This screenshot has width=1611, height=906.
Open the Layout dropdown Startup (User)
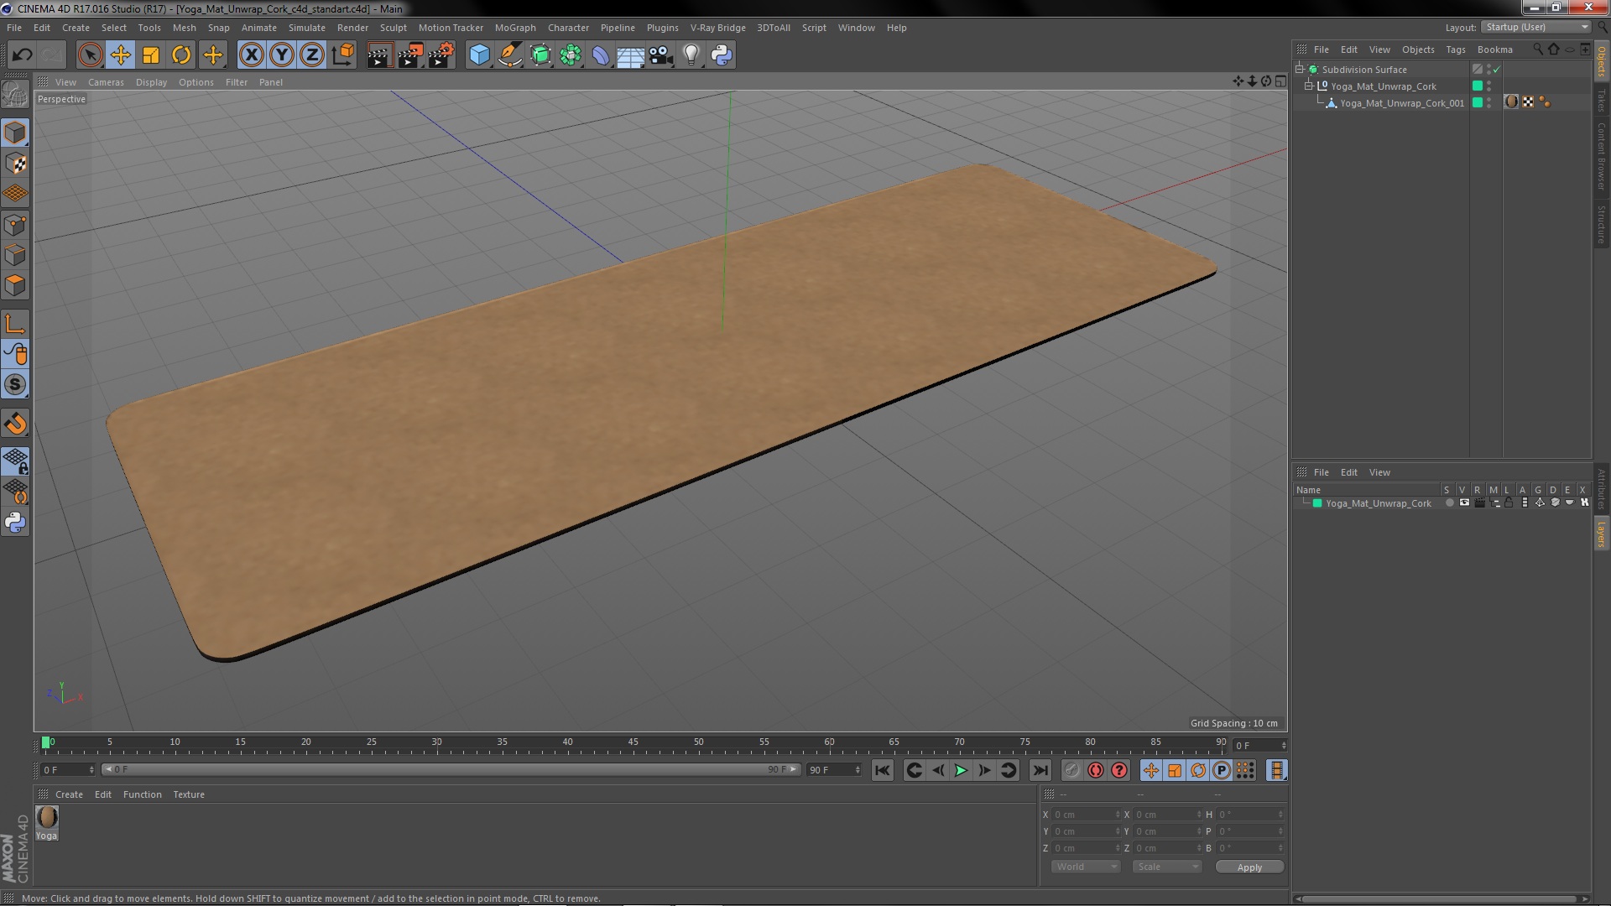point(1536,28)
